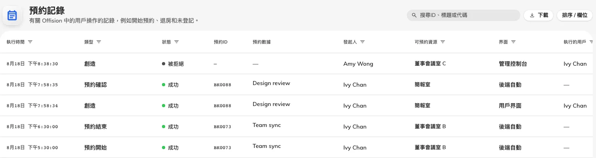Screen dimensions: 596x158
Task: Click the 預約數據 column header
Action: (x=262, y=42)
